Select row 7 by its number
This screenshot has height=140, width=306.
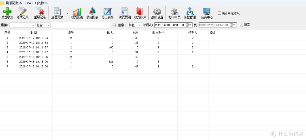(x=7, y=66)
